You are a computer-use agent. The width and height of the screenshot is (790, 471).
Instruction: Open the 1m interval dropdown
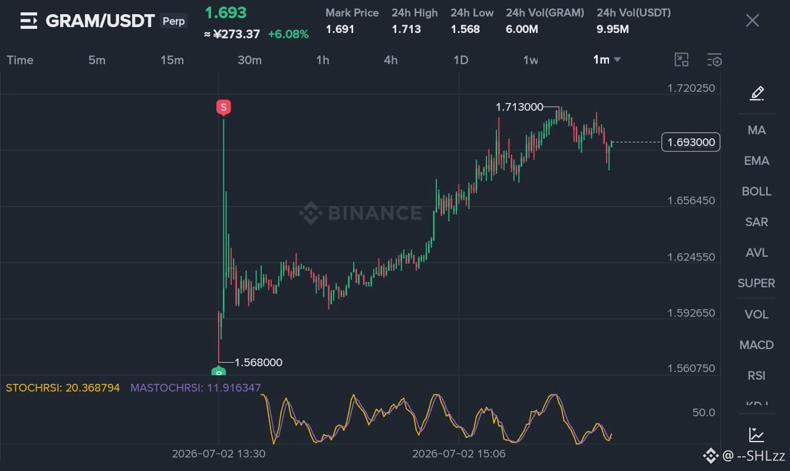click(x=607, y=59)
